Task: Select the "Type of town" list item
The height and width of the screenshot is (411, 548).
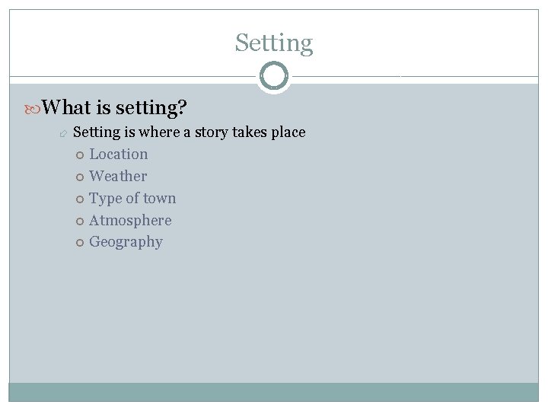Action: click(132, 198)
